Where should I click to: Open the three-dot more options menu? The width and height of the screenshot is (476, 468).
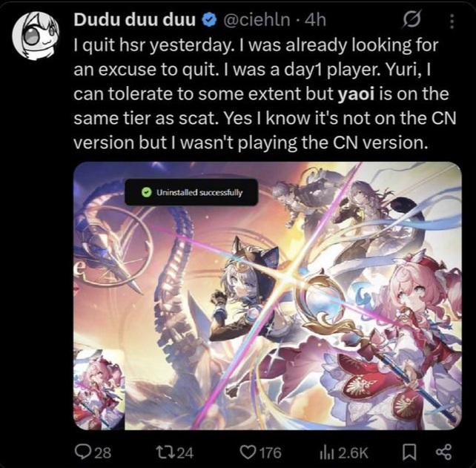[x=452, y=22]
